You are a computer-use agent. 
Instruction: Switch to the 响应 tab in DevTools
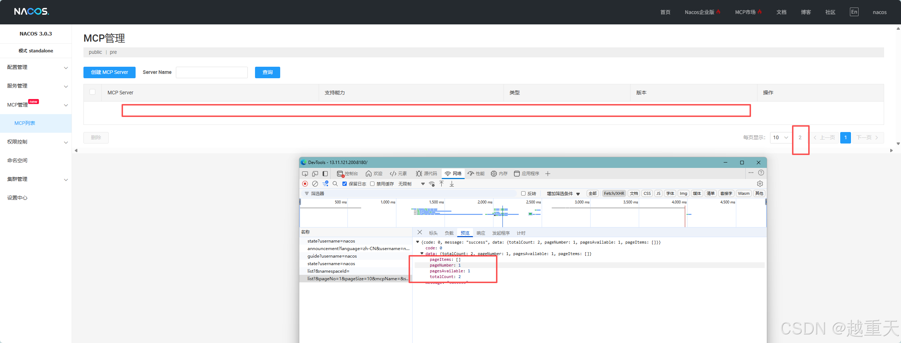point(481,233)
